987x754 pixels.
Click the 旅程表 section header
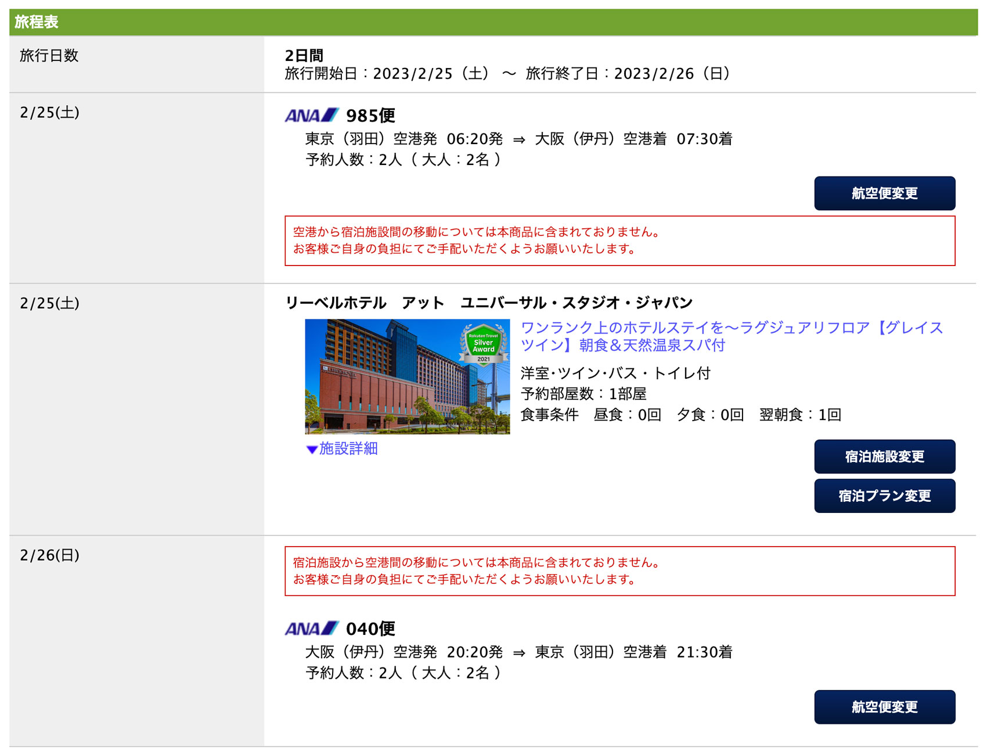[x=493, y=22]
